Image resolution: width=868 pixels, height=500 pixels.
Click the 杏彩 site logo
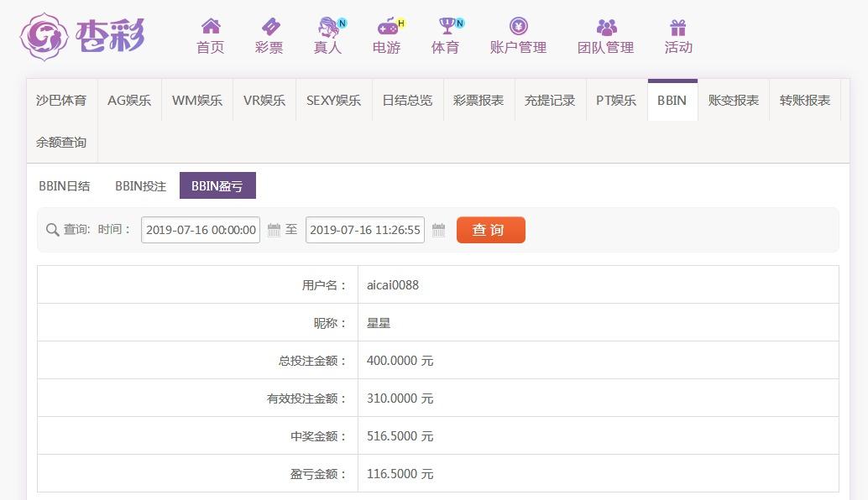(x=82, y=36)
